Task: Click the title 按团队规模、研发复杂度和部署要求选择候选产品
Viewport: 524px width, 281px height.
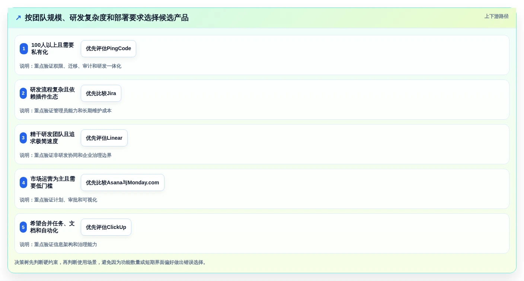Action: pos(107,18)
